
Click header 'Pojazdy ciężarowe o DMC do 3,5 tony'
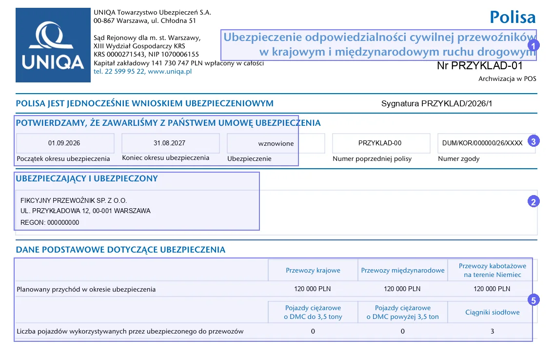tap(313, 313)
